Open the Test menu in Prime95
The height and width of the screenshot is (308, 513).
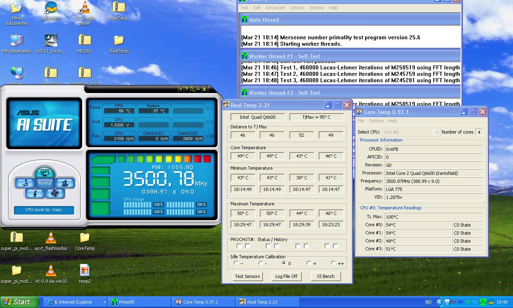pyautogui.click(x=244, y=8)
